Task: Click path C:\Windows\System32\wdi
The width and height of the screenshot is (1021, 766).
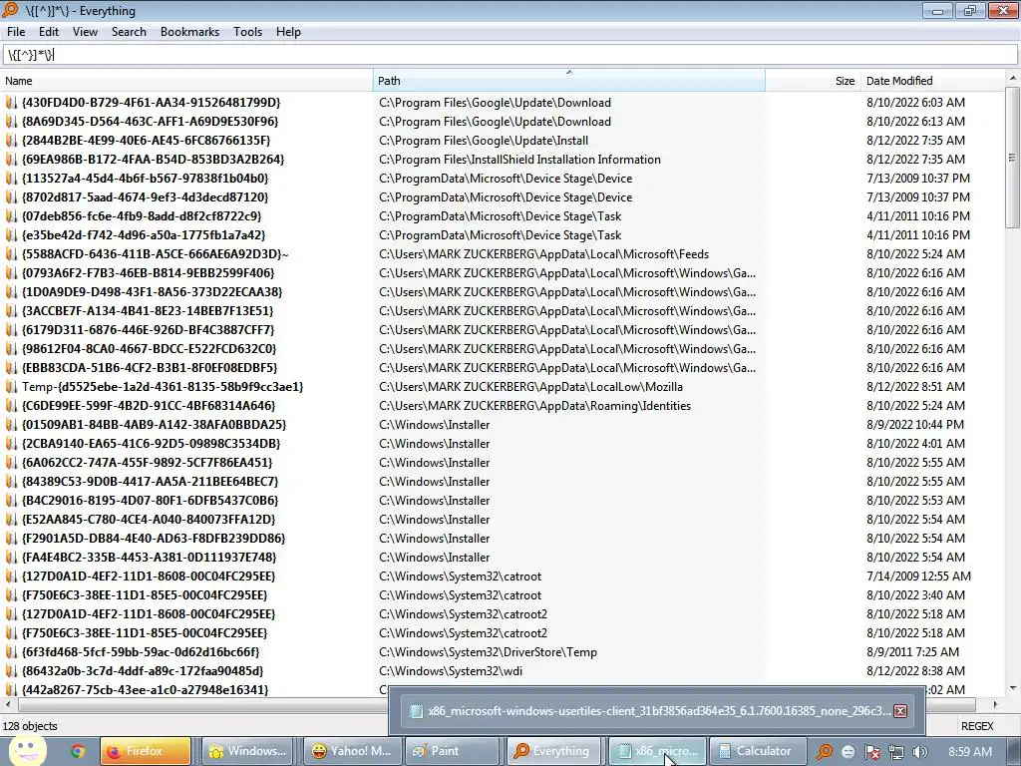Action: (x=451, y=670)
